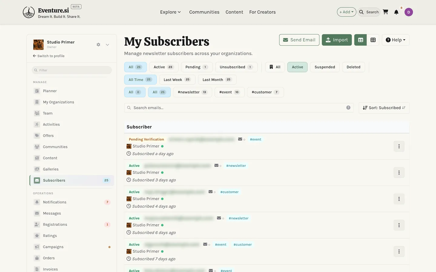Click the search help question icon
Screen dimensions: 436x272
[348, 108]
